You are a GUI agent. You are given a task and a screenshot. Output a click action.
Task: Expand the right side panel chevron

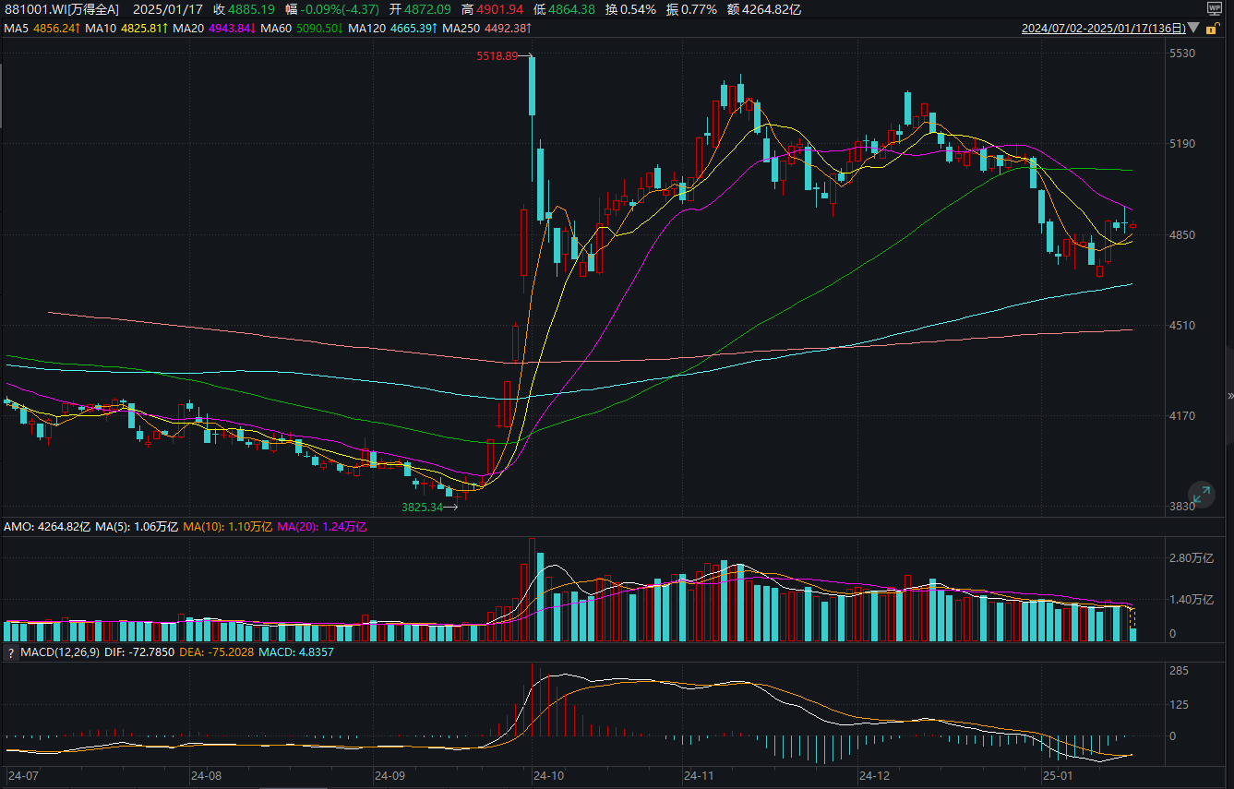tap(1229, 395)
